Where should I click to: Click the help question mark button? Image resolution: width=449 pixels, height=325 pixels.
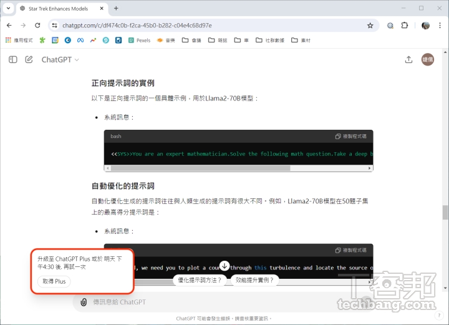[x=439, y=316]
